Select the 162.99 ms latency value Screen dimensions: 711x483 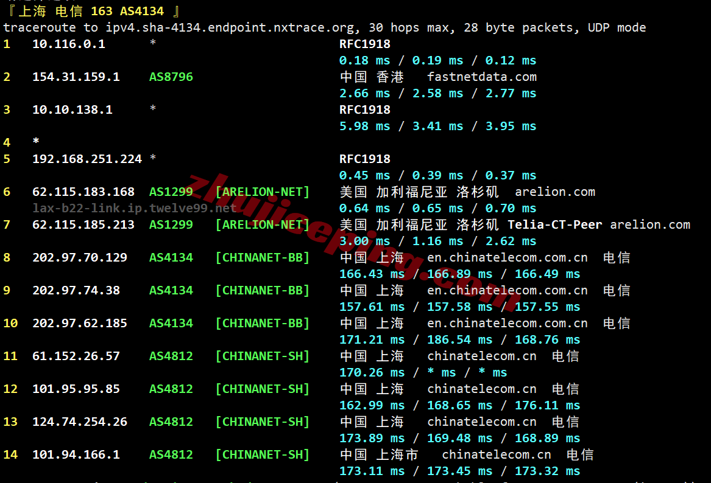tap(372, 405)
